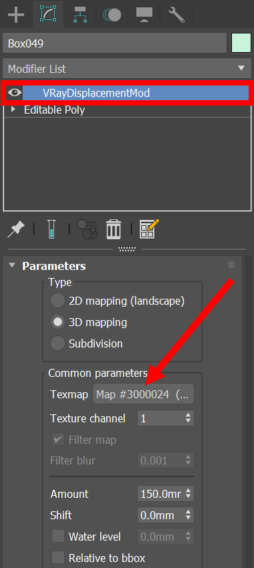
Task: Toggle VRayDisplacementMod eye visibility
Action: (x=15, y=93)
